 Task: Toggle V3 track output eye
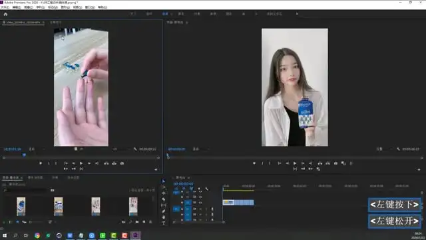pyautogui.click(x=200, y=191)
